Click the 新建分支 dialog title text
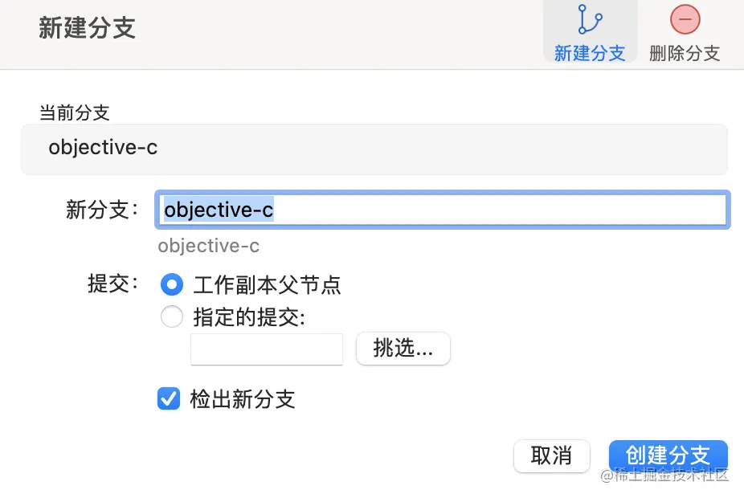This screenshot has width=744, height=498. pyautogui.click(x=87, y=28)
